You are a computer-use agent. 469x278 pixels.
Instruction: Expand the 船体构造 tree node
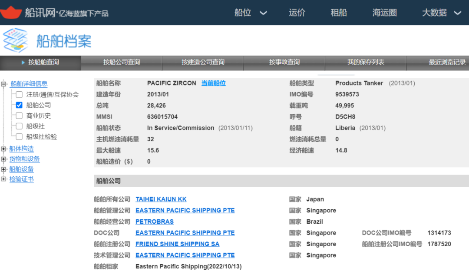(4, 149)
